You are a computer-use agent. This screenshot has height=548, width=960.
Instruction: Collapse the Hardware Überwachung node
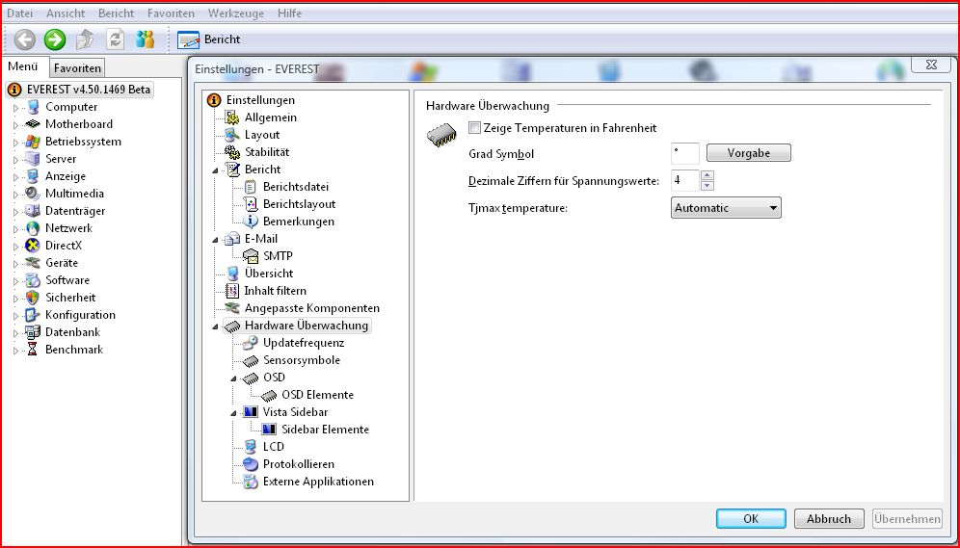click(216, 327)
